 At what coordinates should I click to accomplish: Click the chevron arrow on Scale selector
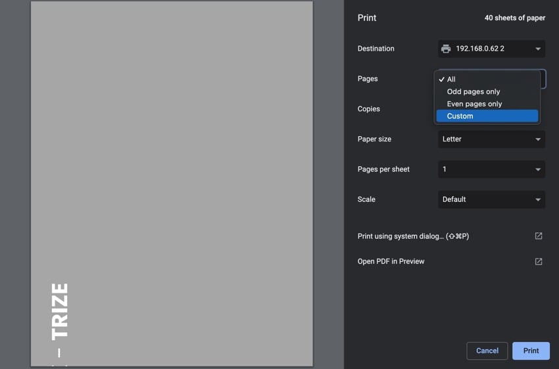pos(537,200)
